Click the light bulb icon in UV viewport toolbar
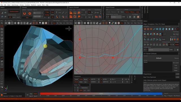The height and width of the screenshot is (102, 181). 109,23
